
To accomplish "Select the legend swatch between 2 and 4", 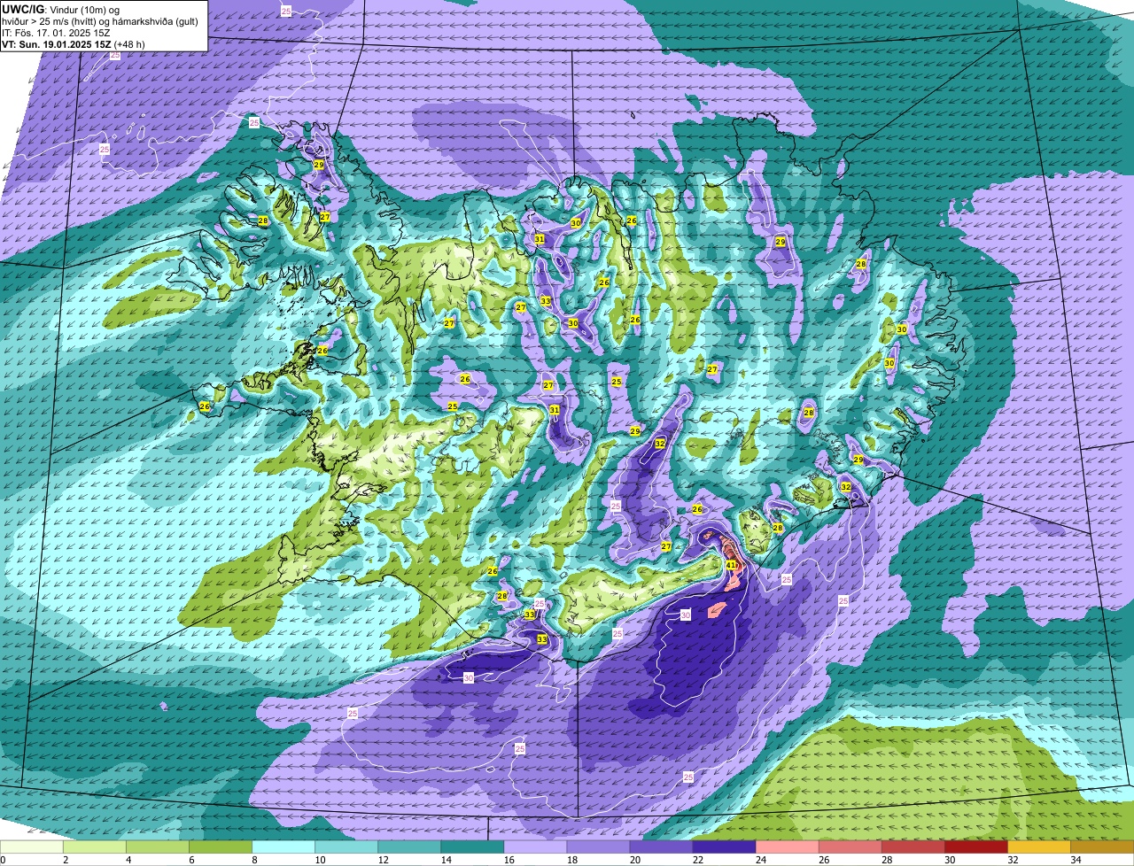I will [x=95, y=847].
